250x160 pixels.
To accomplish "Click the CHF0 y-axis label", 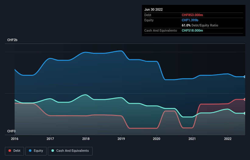I will [x=12, y=131].
